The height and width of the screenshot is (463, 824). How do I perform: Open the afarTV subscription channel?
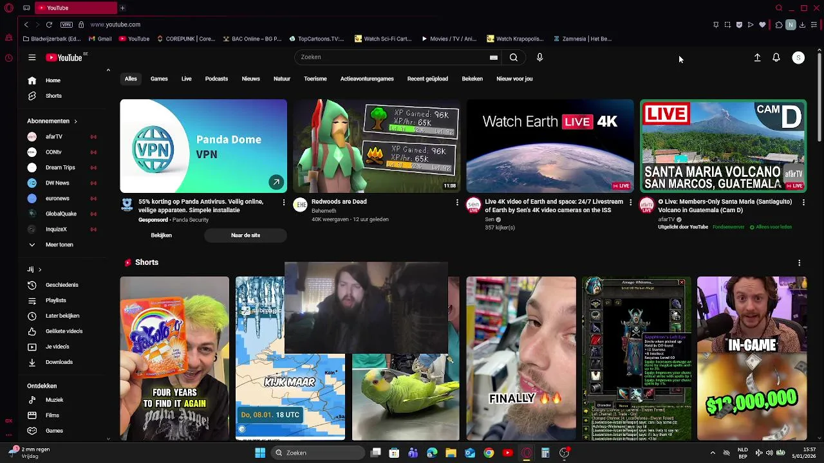tap(54, 136)
